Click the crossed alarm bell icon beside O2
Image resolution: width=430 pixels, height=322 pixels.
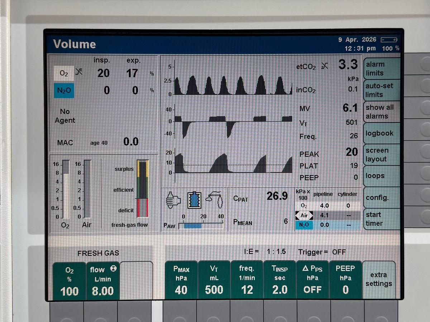(79, 72)
